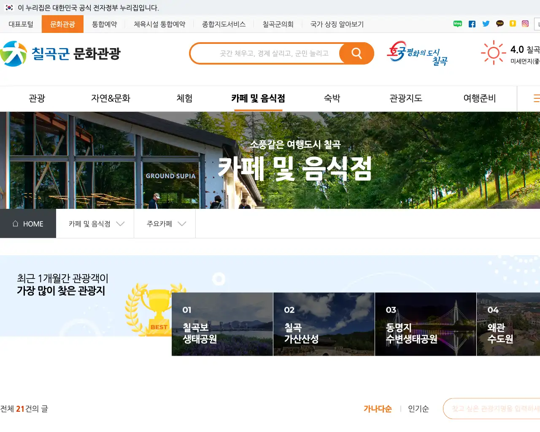Open the Chilgok county Naver blog icon

click(x=457, y=24)
